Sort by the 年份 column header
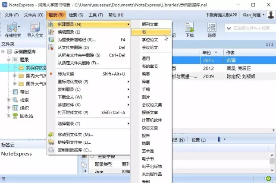Image resolution: width=276 pixels, height=183 pixels. coord(212,53)
